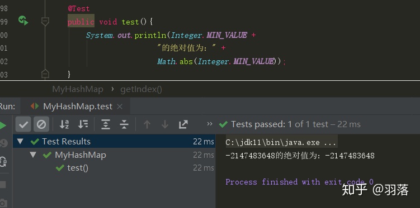The width and height of the screenshot is (420, 208).
Task: Show more toolbar actions chevron
Action: click(210, 124)
